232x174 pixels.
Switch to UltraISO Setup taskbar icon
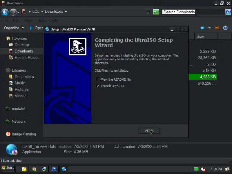click(64, 169)
